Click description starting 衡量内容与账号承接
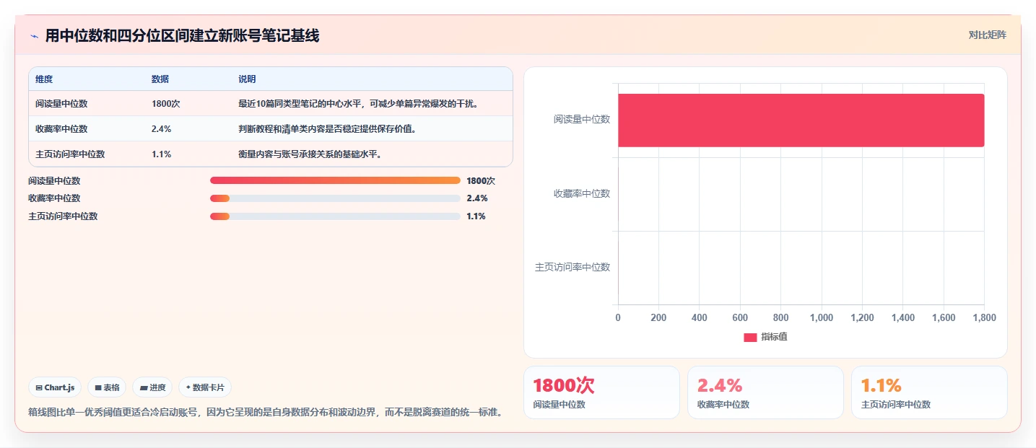1036x448 pixels. click(310, 154)
